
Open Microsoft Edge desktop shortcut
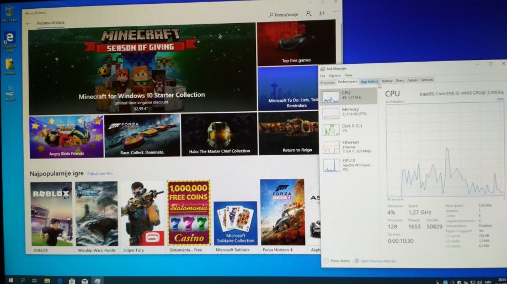[10, 42]
